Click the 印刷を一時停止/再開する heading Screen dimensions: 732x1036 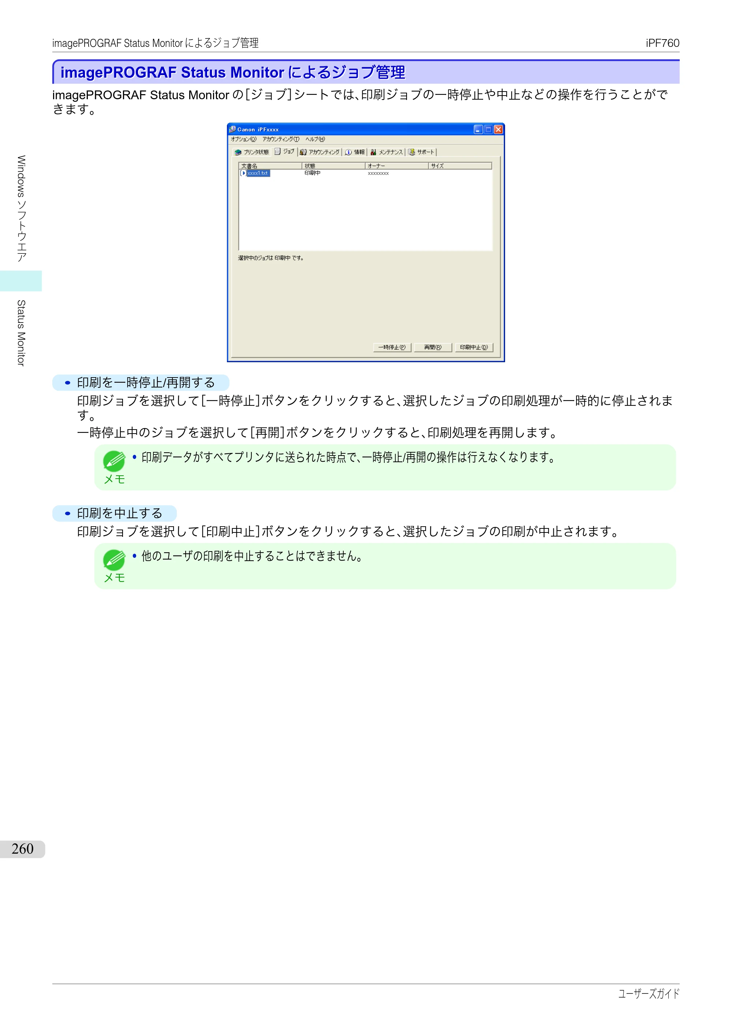(146, 383)
